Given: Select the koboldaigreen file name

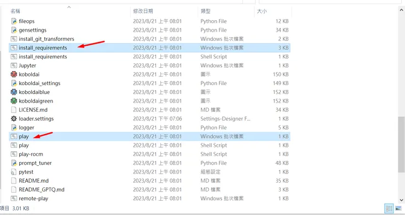Looking at the screenshot, I should point(36,101).
